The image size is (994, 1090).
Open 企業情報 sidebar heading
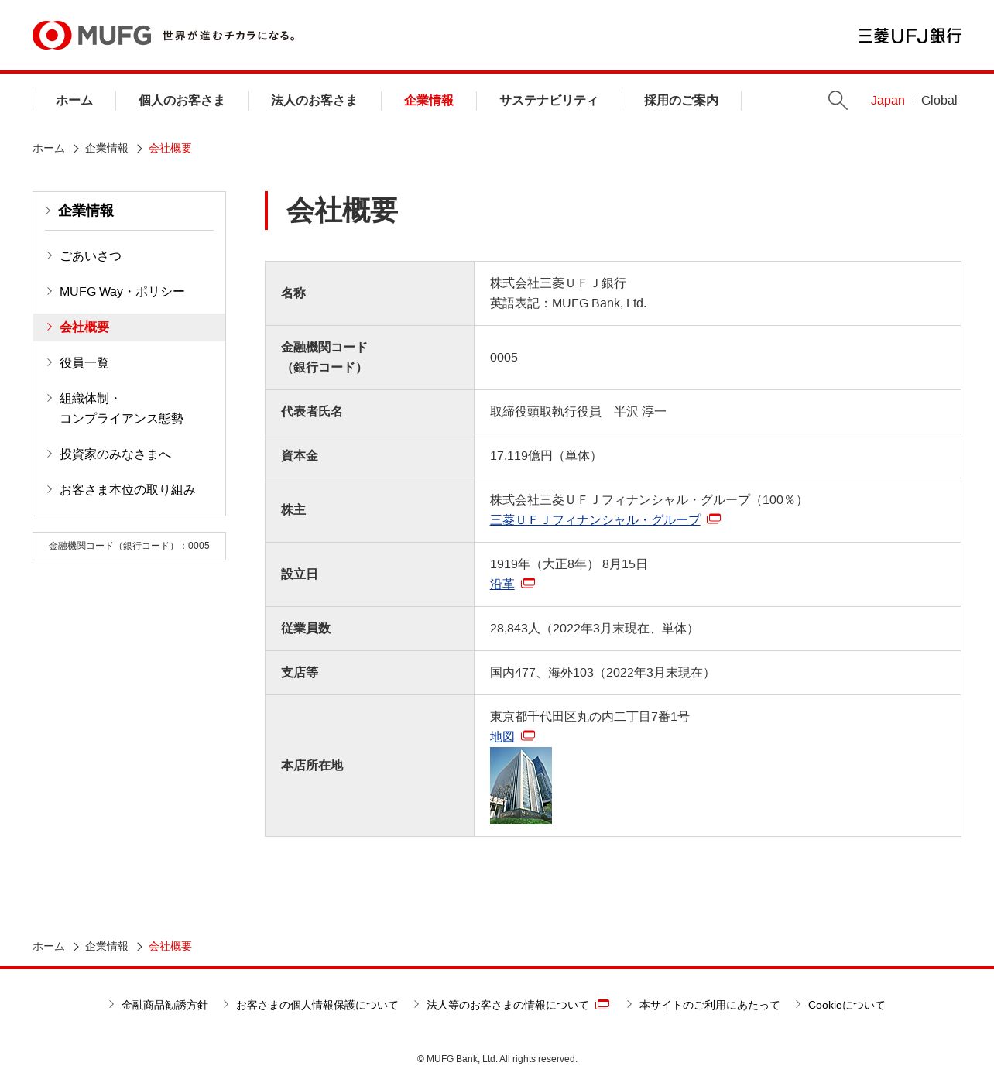(x=86, y=211)
